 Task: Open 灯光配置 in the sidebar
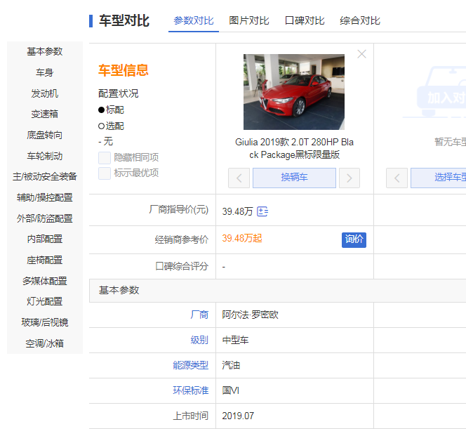tap(45, 301)
